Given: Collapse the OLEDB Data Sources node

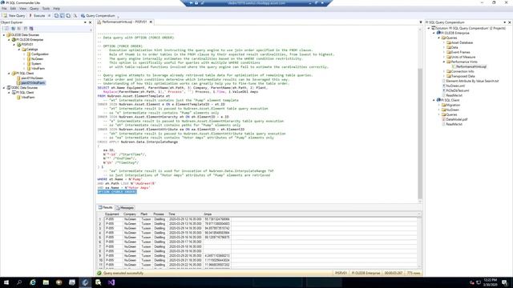Looking at the screenshot, I should click(x=4, y=35).
